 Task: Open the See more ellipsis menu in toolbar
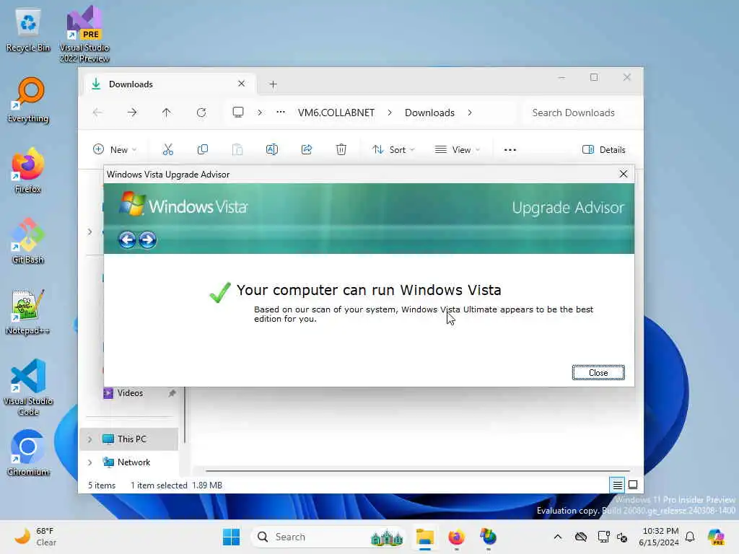click(x=510, y=150)
